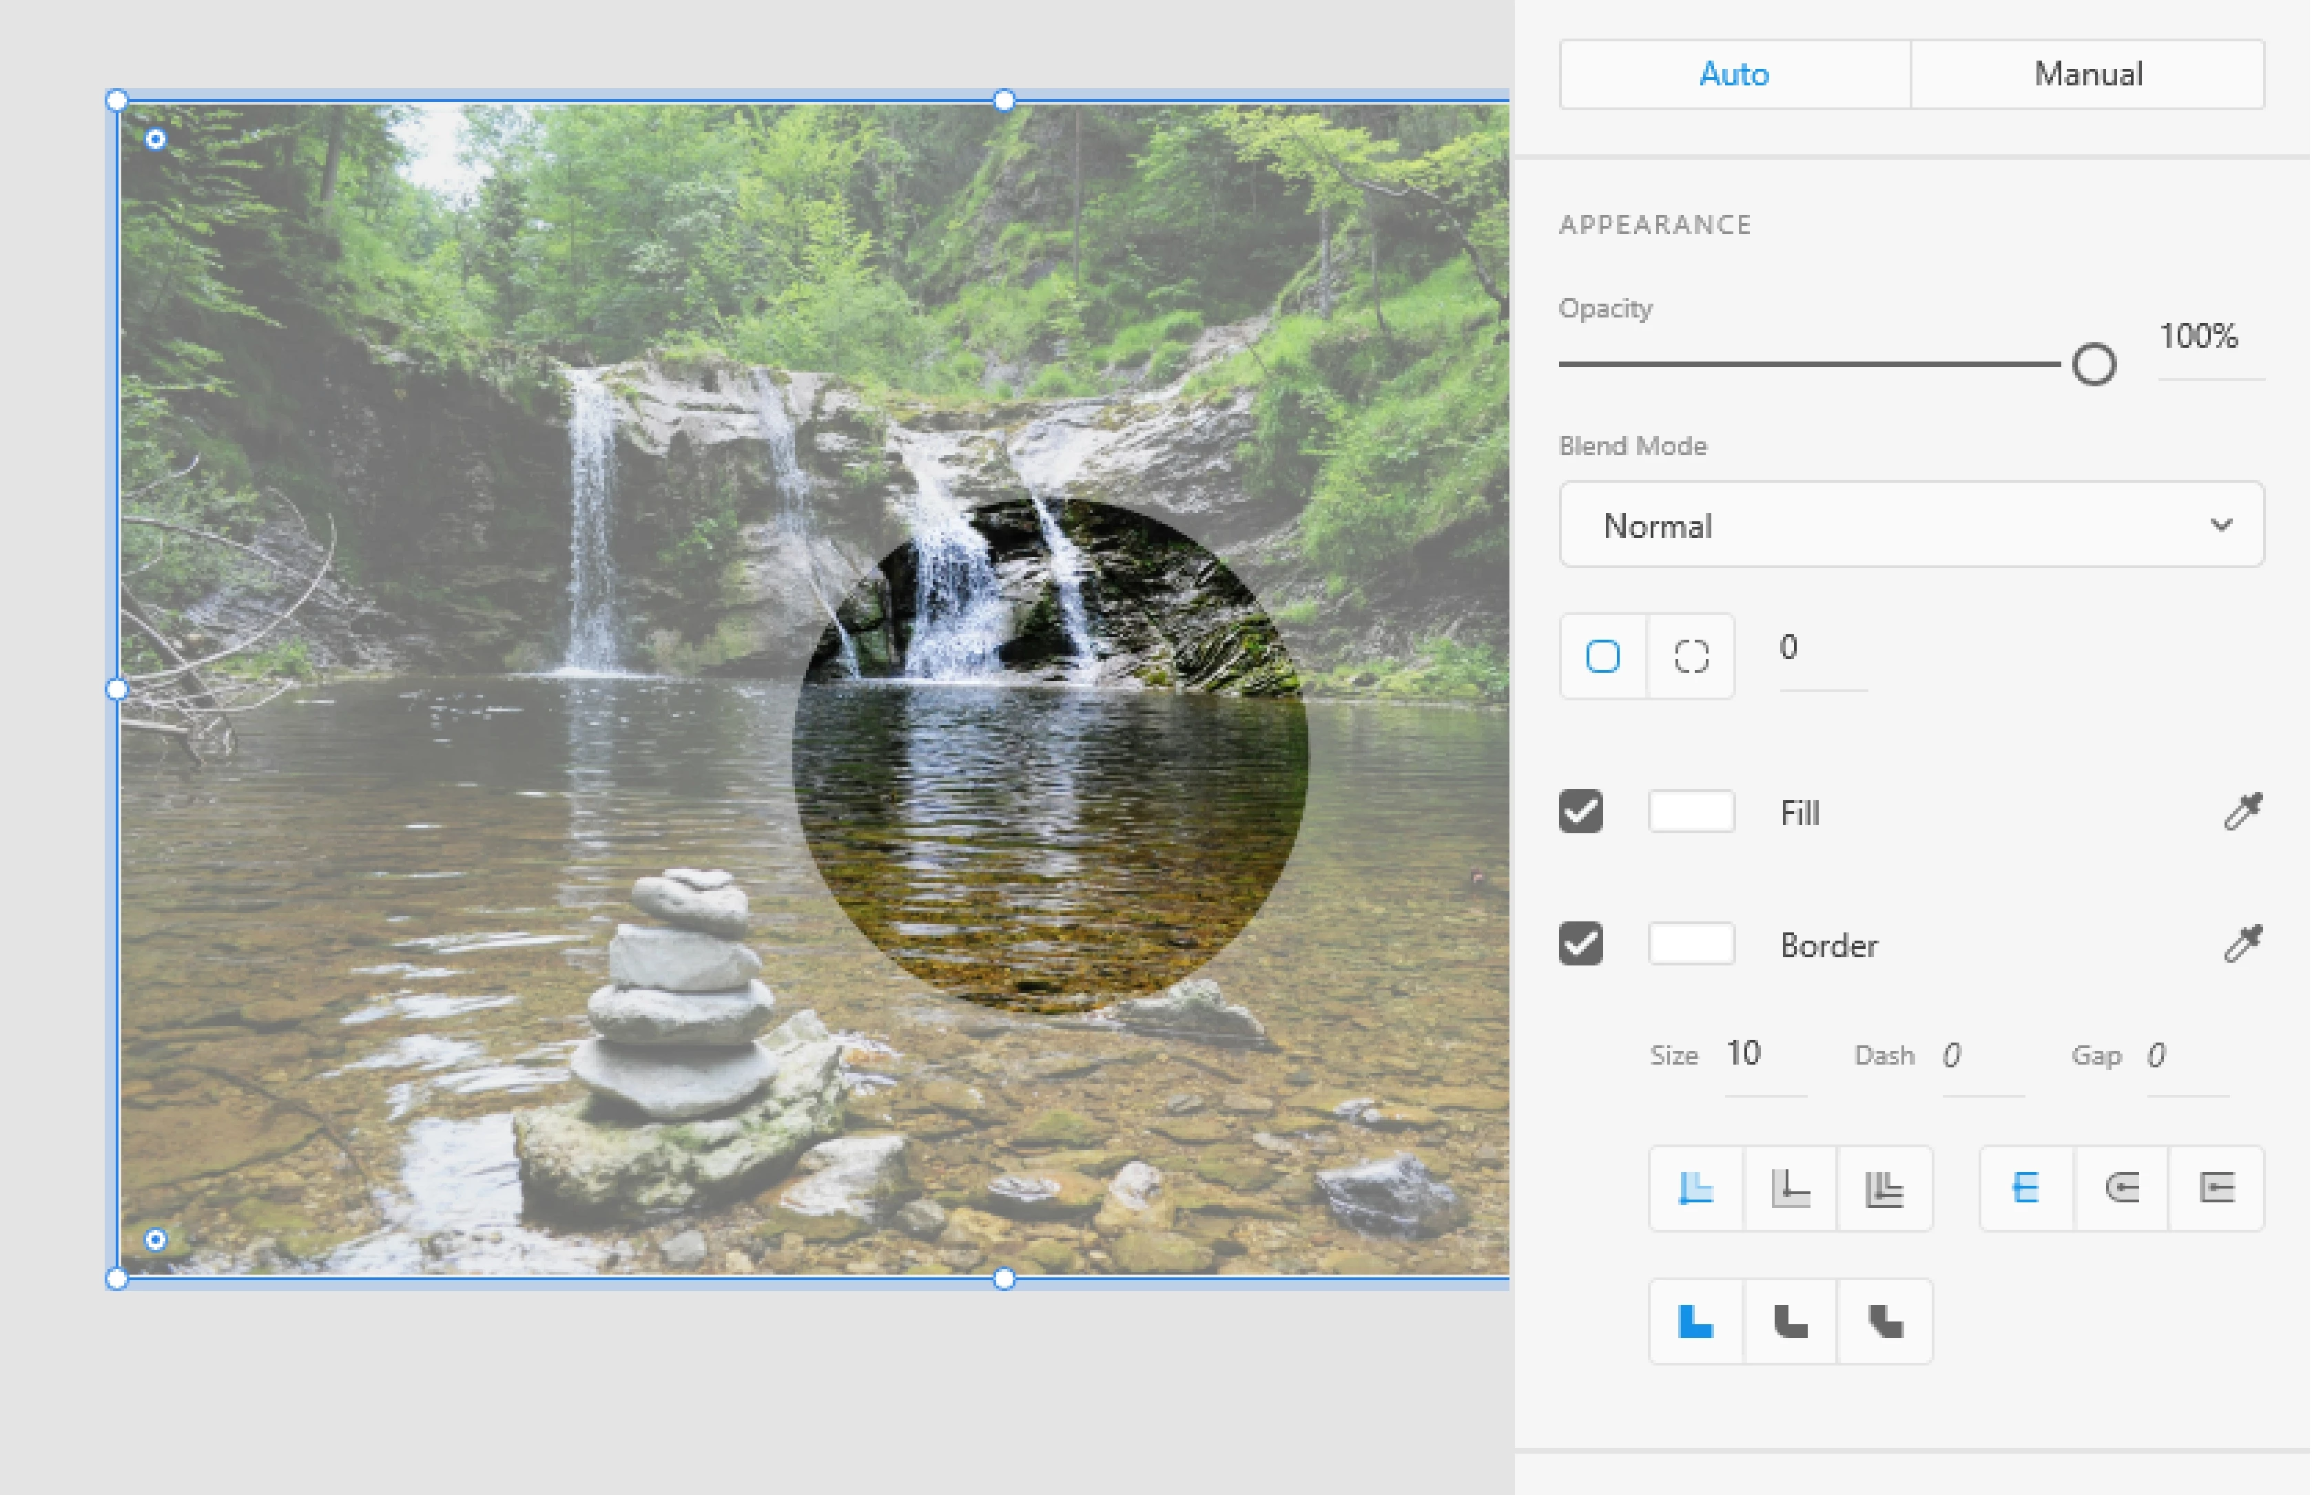Select the center stroke alignment icon

(1790, 1189)
